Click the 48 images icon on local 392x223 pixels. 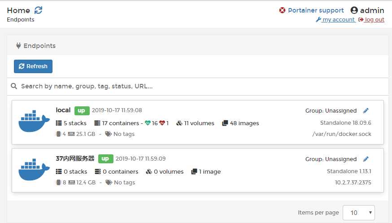pyautogui.click(x=225, y=123)
